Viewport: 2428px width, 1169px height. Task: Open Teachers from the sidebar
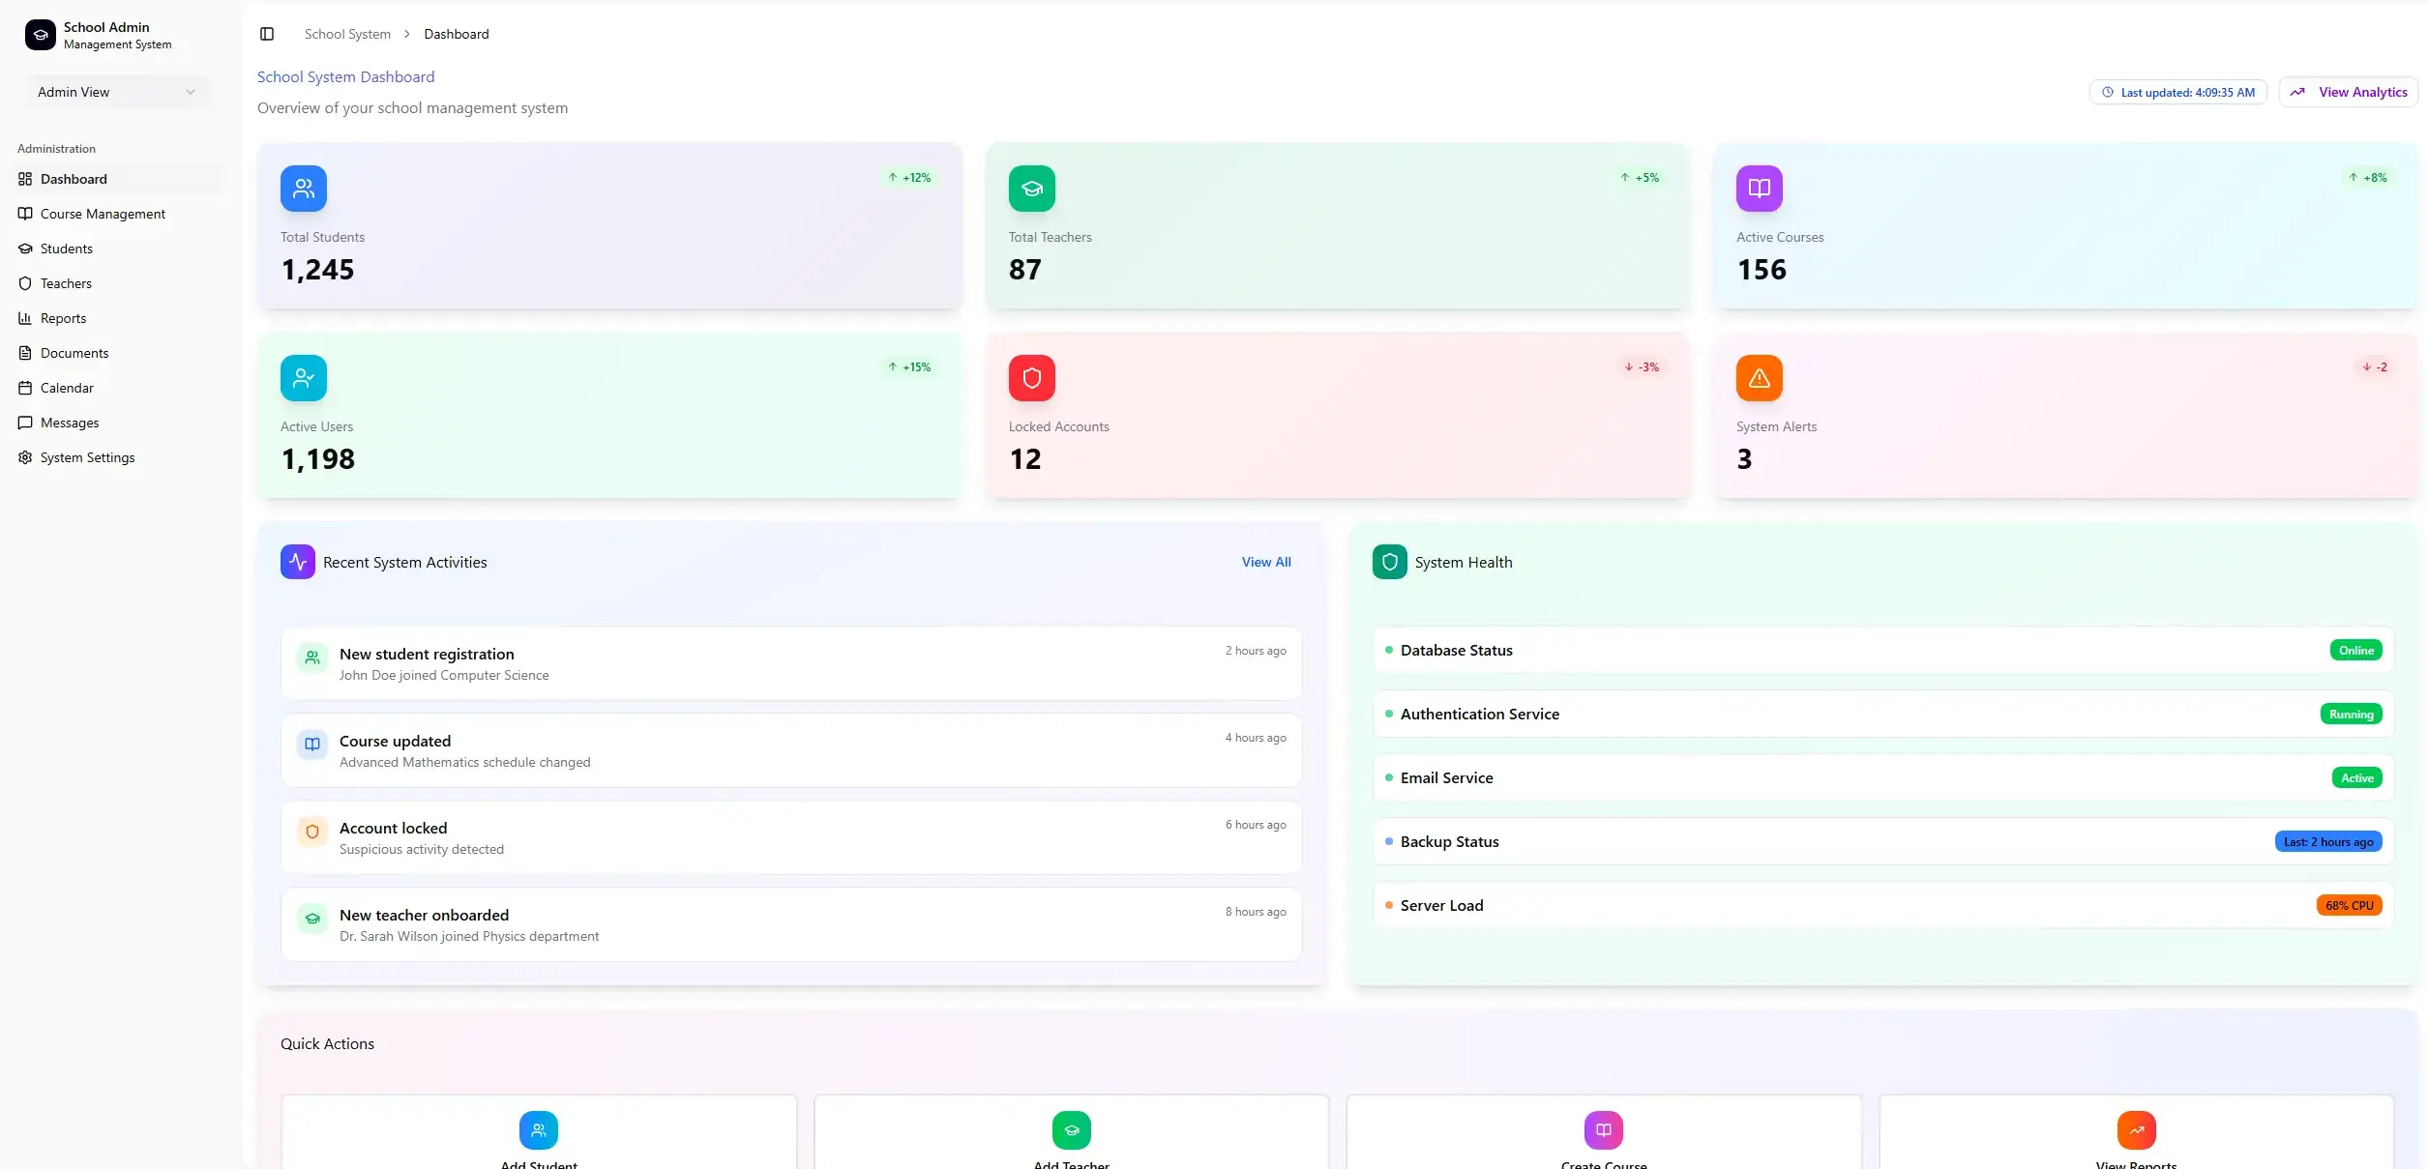[66, 283]
